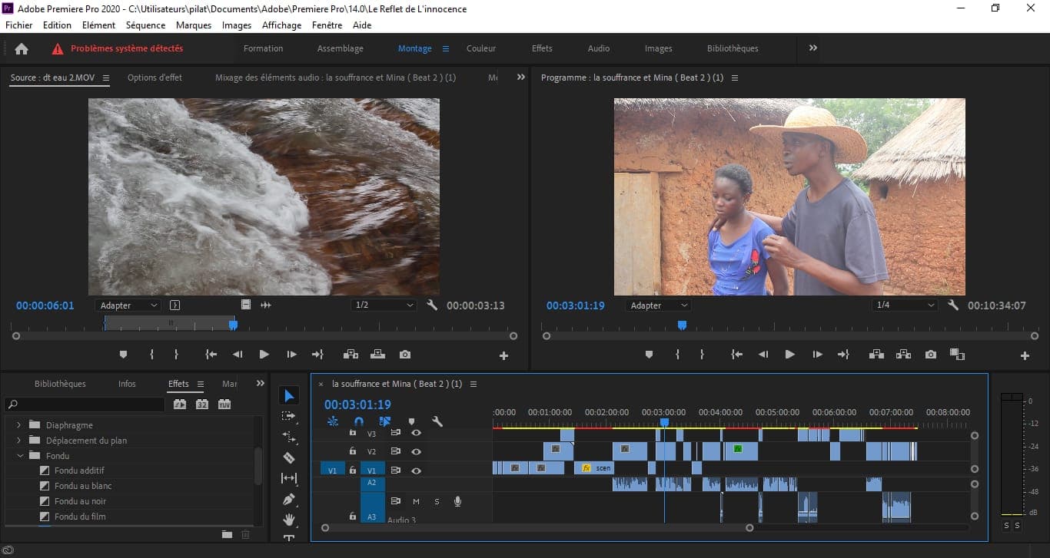
Task: Open Source playback resolution 1/2 dropdown
Action: [384, 305]
